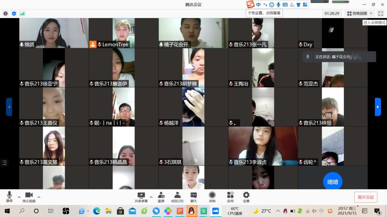Expand video options arrow next to 停止视频
This screenshot has height=217, width=387.
[39, 197]
